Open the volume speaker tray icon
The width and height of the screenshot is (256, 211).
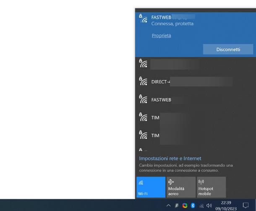pyautogui.click(x=209, y=206)
